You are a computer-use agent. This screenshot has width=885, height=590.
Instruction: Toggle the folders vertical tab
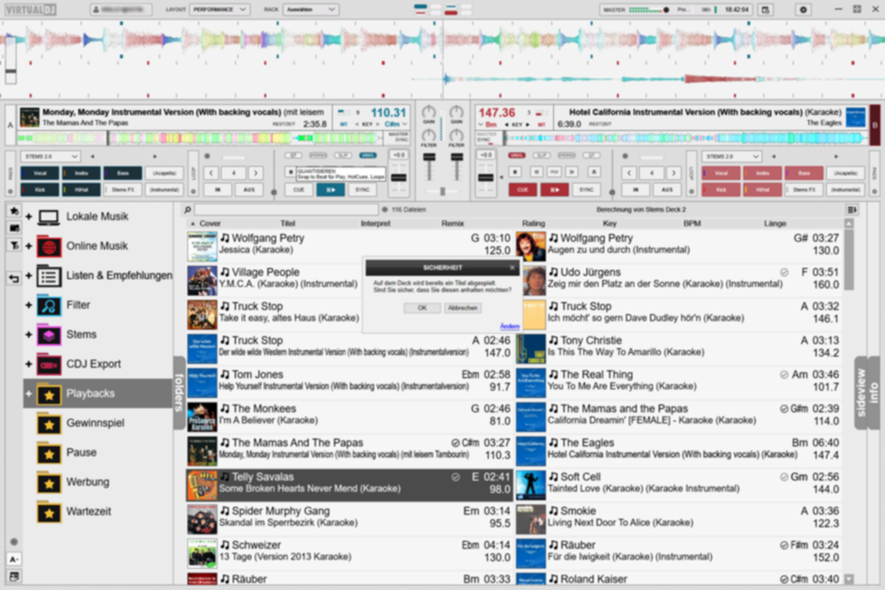180,393
